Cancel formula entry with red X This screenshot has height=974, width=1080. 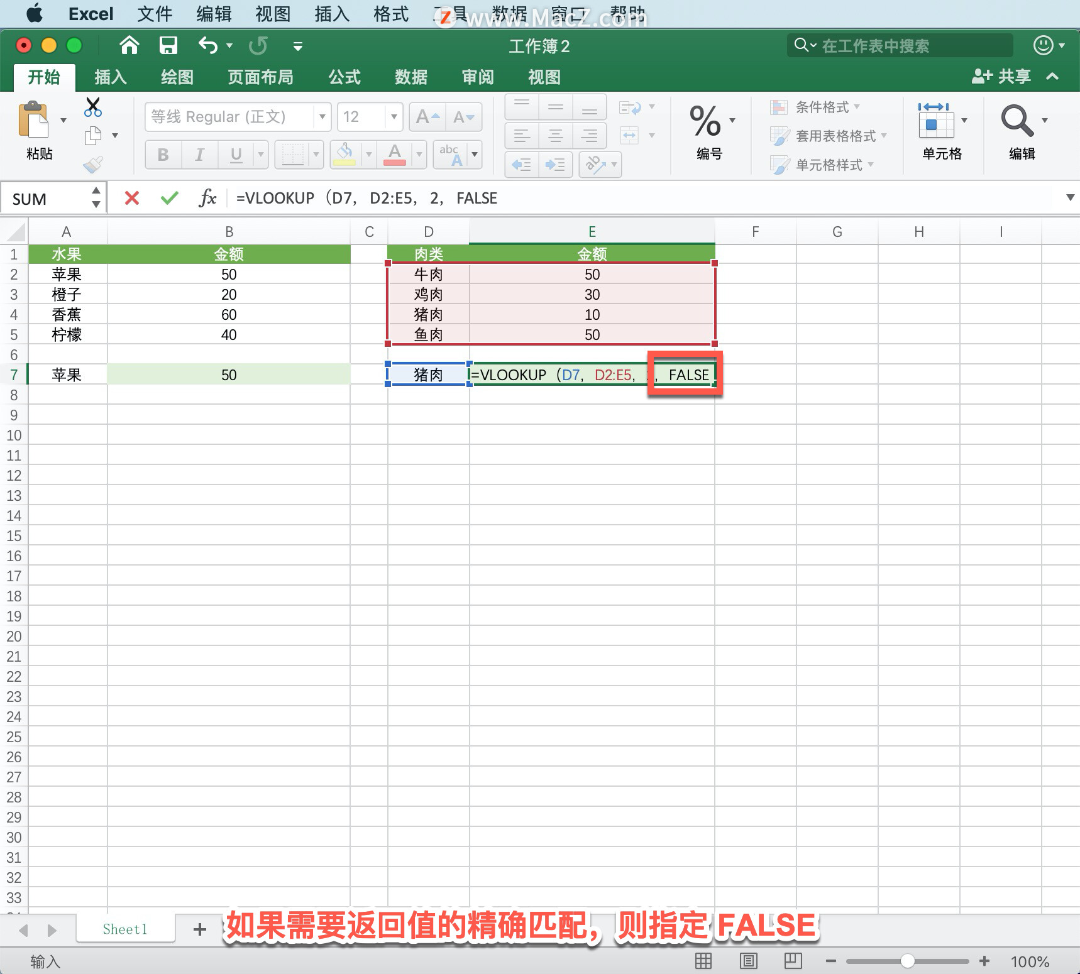pos(132,199)
